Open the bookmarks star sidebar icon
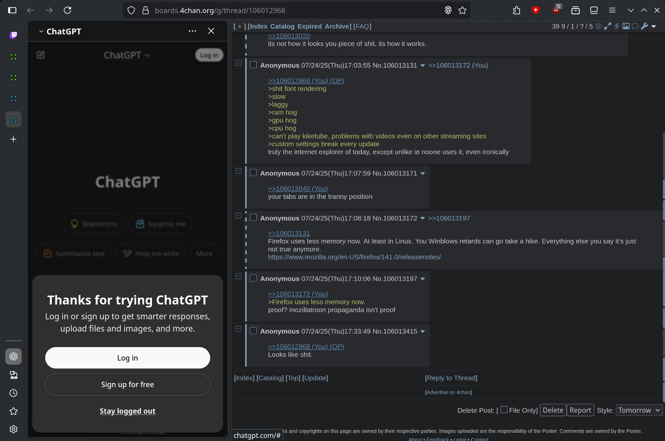Screen dimensions: 665x441 coord(13,411)
